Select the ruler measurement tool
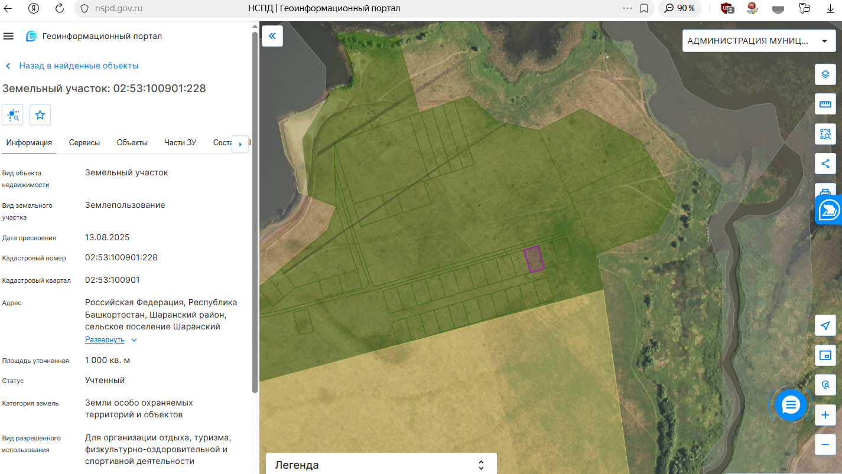The width and height of the screenshot is (842, 474). 825,104
